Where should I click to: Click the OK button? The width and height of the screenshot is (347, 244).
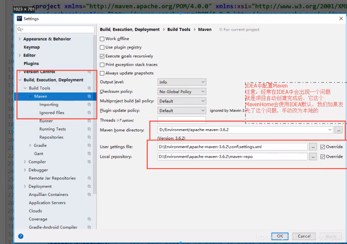[280, 236]
